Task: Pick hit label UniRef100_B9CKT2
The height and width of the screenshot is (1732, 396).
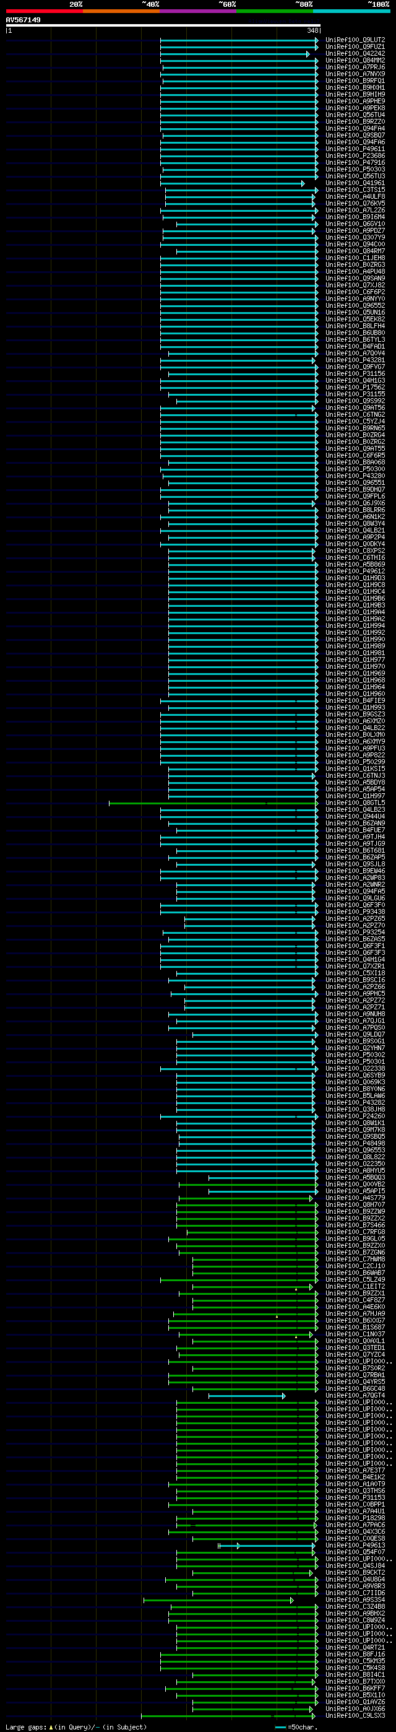Action: (356, 1573)
